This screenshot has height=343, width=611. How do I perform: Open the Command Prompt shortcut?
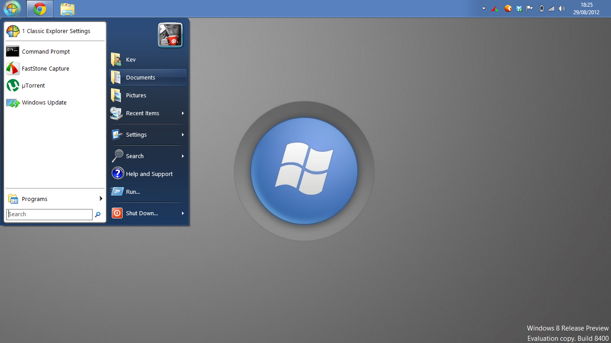pos(46,52)
